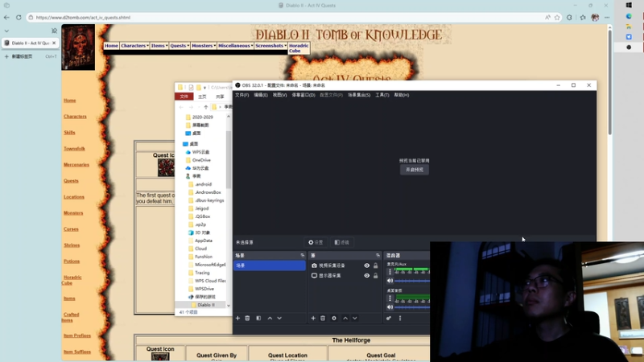Image resolution: width=644 pixels, height=362 pixels.
Task: Open File Explorer Home (主页) tab
Action: click(202, 97)
